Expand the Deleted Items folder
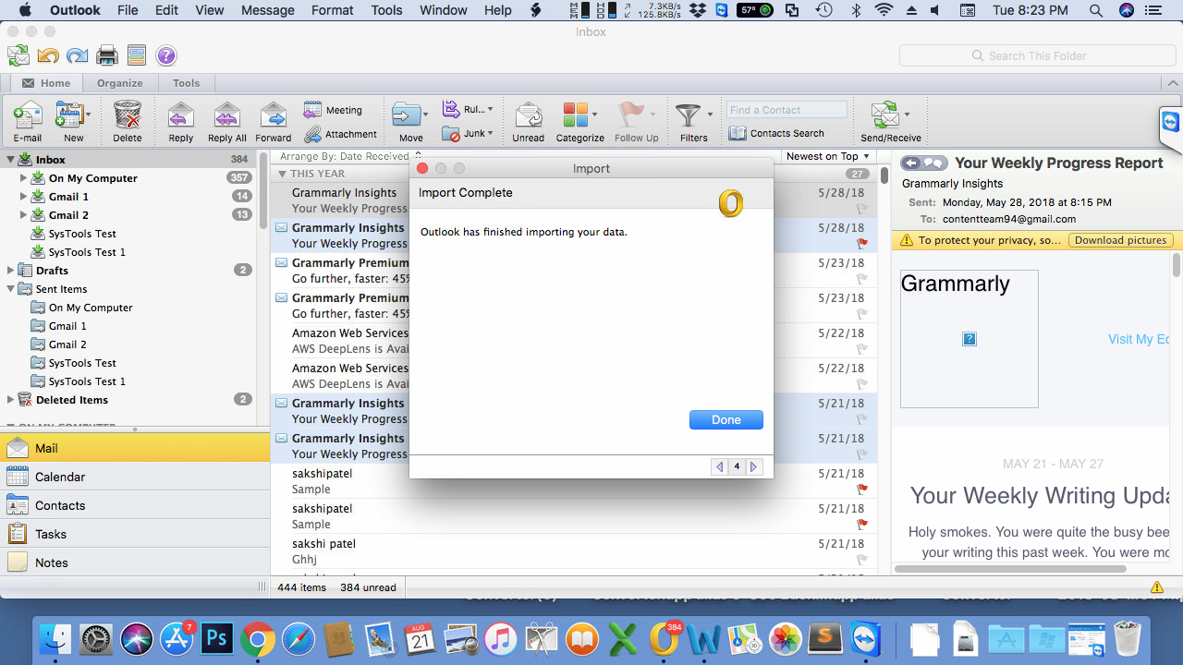Image resolution: width=1183 pixels, height=665 pixels. click(x=10, y=400)
